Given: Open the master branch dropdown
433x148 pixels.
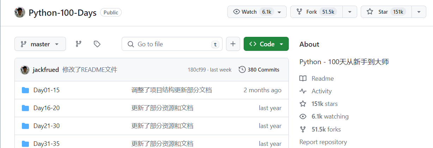Looking at the screenshot, I should (x=40, y=44).
